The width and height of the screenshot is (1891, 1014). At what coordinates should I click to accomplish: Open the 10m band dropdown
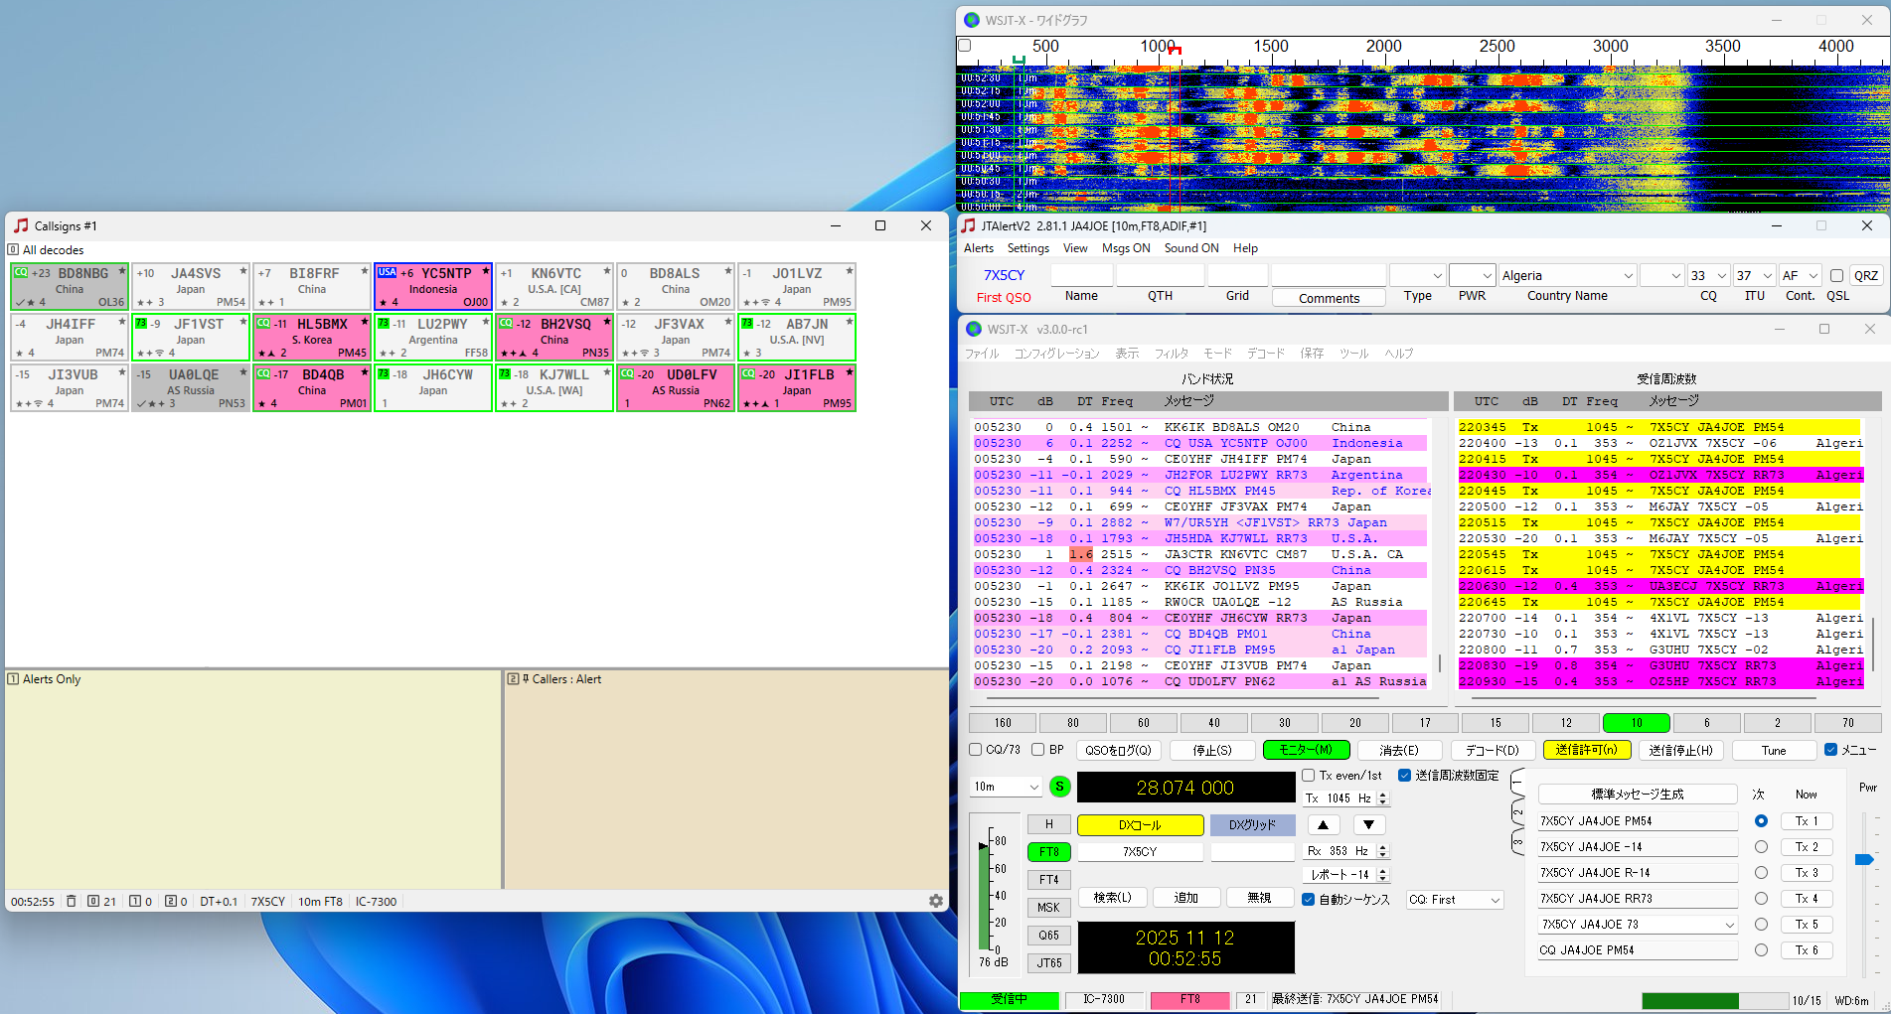coord(1006,787)
